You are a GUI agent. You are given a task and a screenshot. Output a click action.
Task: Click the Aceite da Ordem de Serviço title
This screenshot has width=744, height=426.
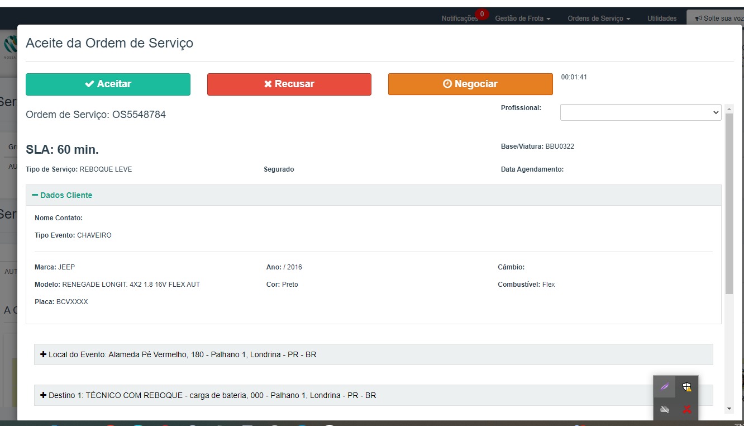pyautogui.click(x=109, y=43)
